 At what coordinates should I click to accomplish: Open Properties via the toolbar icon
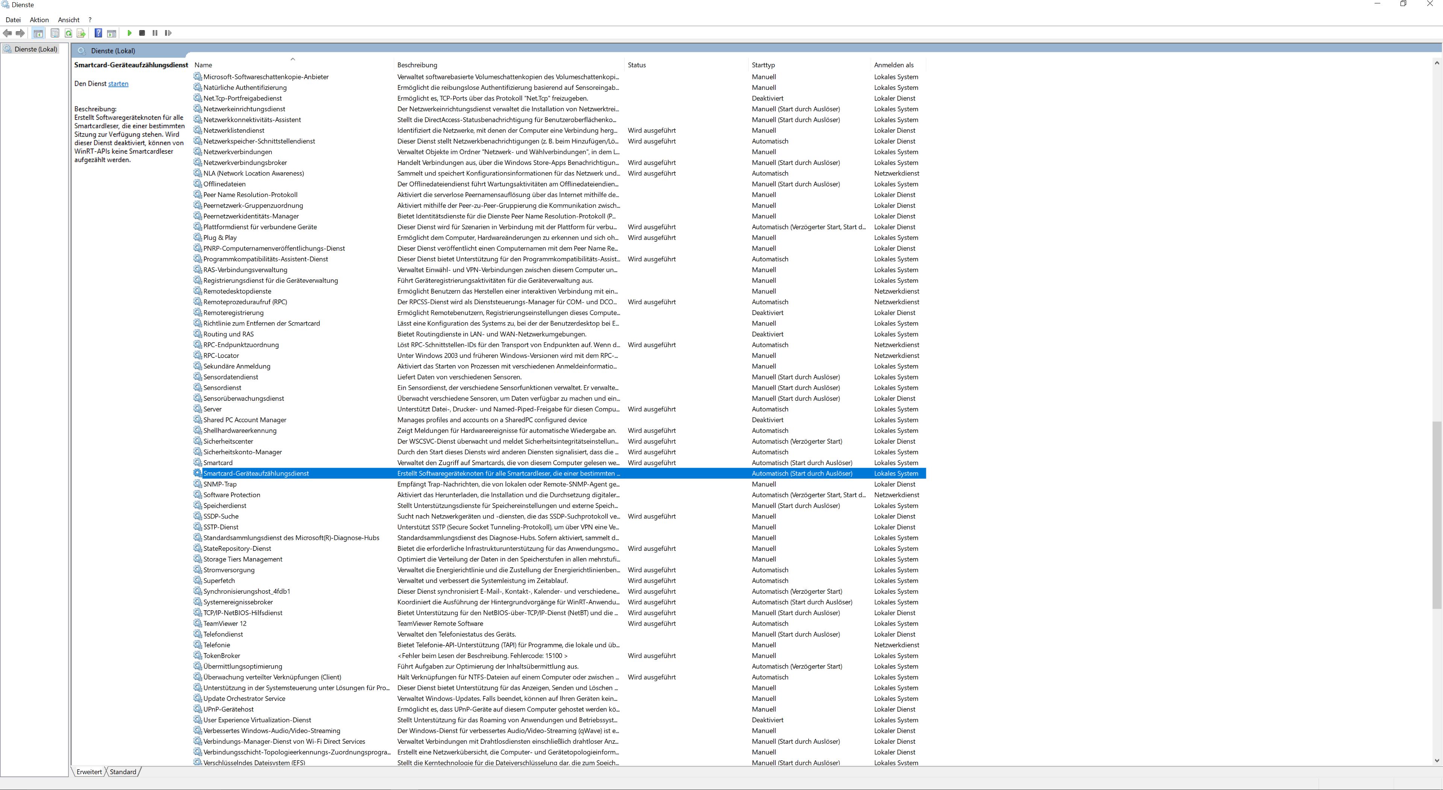[55, 33]
